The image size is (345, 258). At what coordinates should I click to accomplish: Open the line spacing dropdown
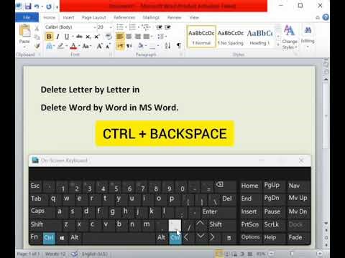(162, 37)
